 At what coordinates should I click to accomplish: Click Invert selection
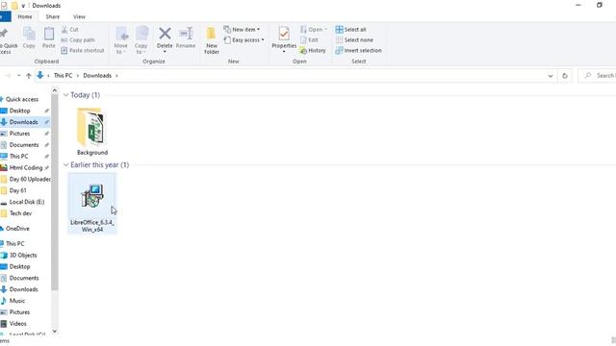(x=358, y=51)
